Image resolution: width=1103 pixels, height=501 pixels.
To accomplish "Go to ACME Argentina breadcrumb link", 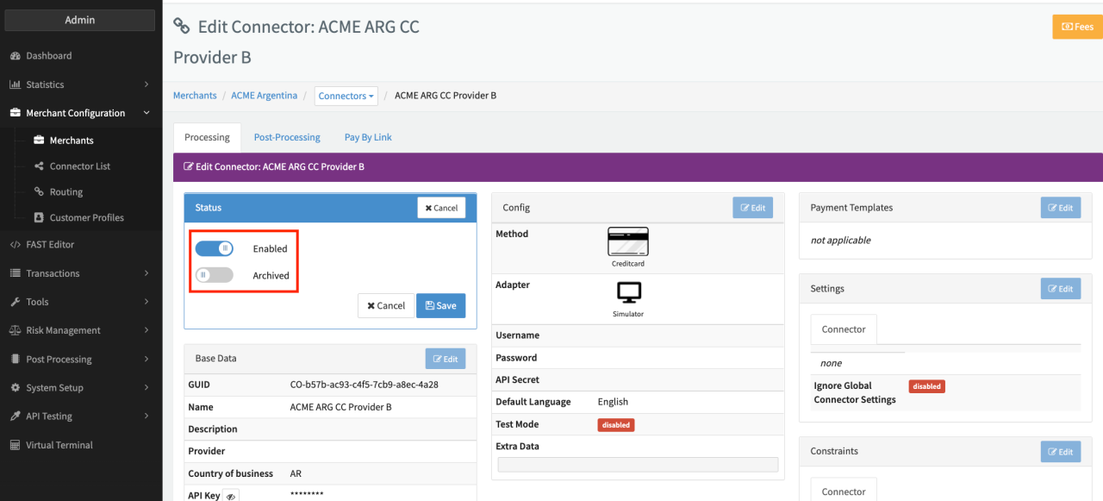I will point(264,96).
